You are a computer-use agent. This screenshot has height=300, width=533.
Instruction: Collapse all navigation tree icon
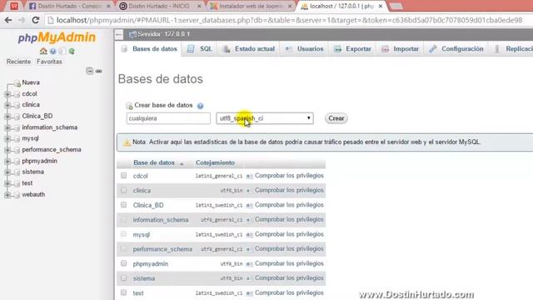(89, 71)
